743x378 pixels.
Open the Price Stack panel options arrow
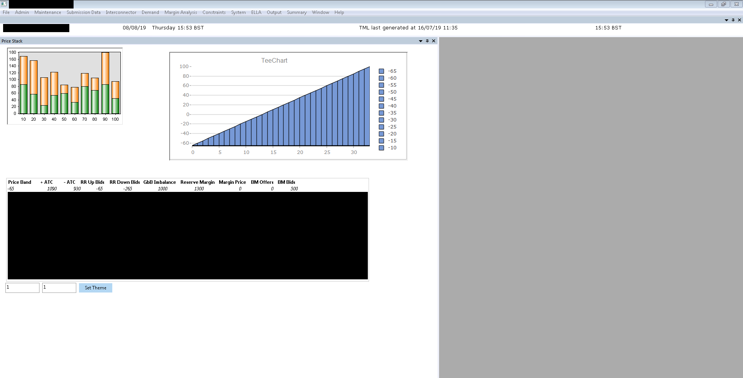click(420, 41)
